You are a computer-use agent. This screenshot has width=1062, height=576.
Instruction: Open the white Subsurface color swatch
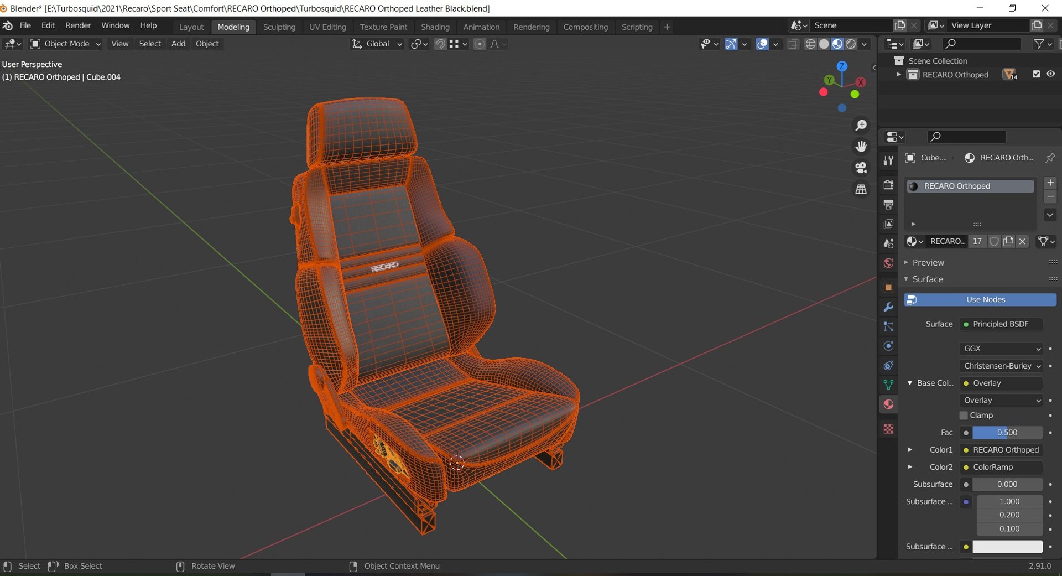click(x=1007, y=547)
